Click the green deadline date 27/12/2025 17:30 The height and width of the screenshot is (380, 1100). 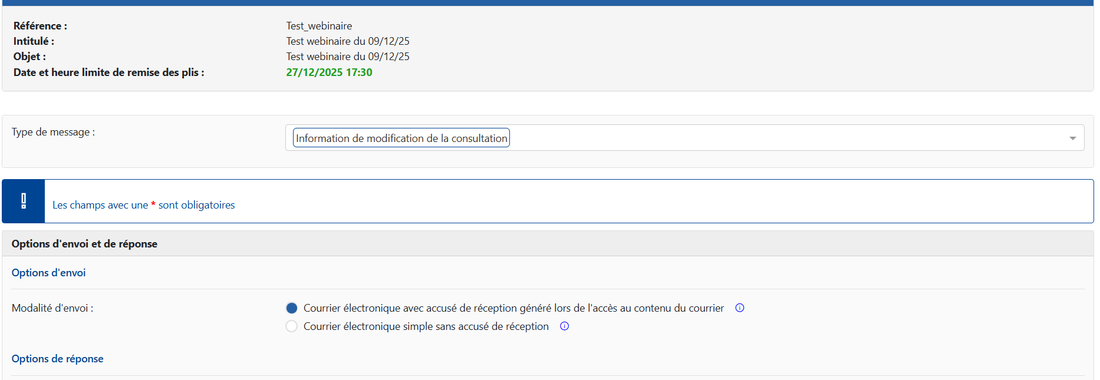[329, 72]
